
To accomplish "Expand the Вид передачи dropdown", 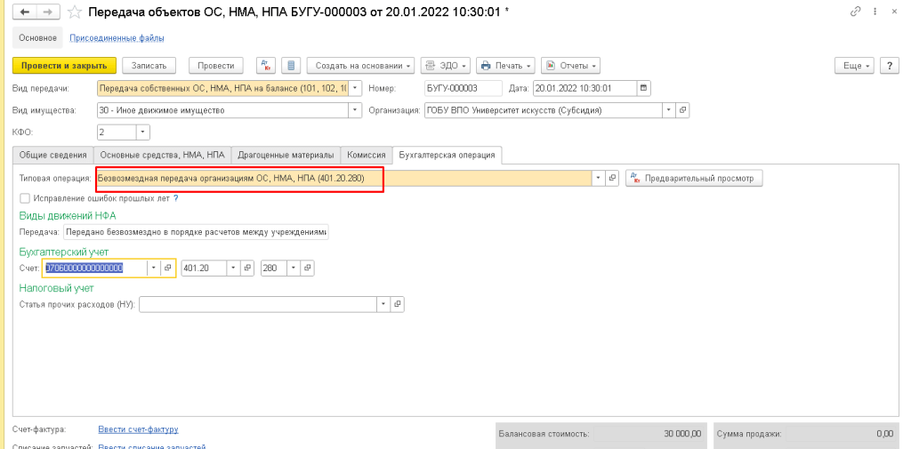I will pos(356,88).
